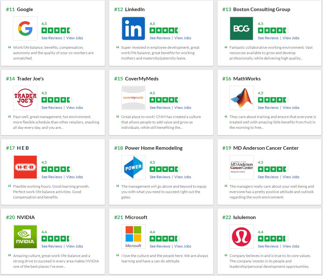See Reviews for Trader Joe's
This screenshot has height=276, width=323.
(x=52, y=107)
